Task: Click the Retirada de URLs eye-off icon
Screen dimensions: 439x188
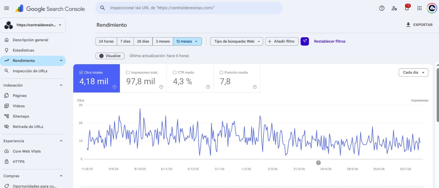Action: tap(7, 127)
